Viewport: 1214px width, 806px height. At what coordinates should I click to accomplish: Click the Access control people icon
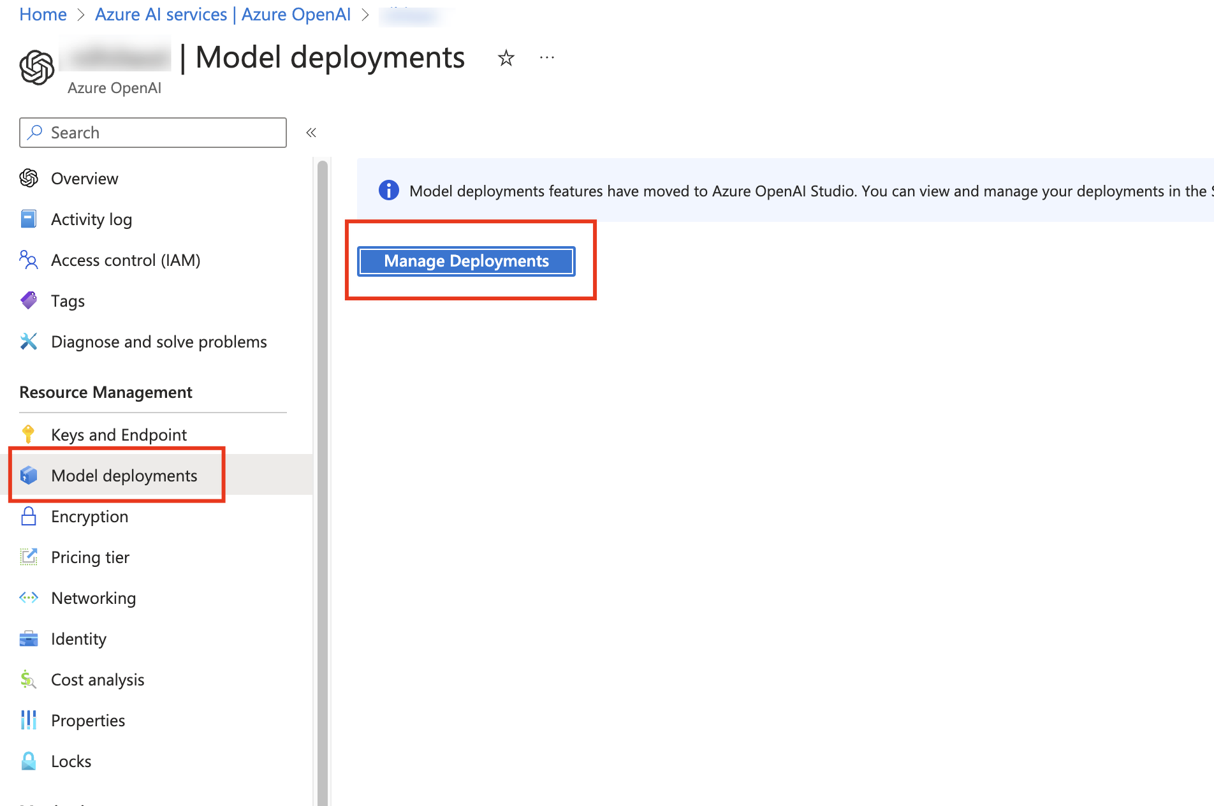(29, 260)
